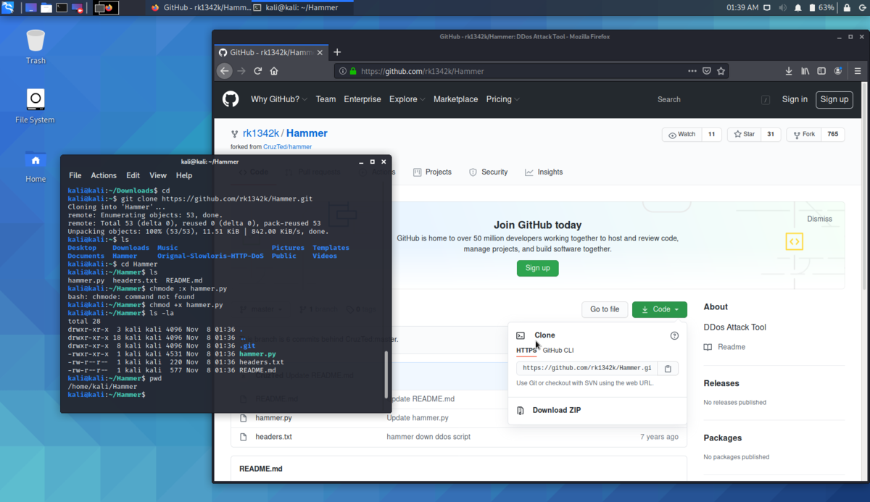Expand the Pricing dropdown

pyautogui.click(x=503, y=99)
